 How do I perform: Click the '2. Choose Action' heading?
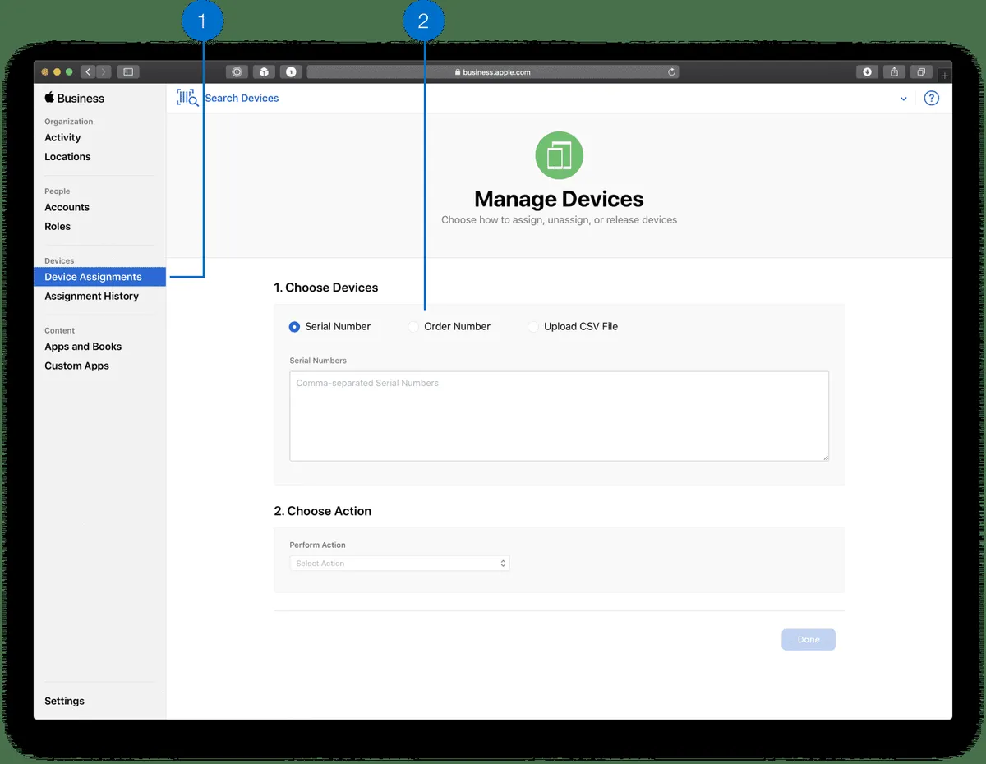(x=323, y=511)
